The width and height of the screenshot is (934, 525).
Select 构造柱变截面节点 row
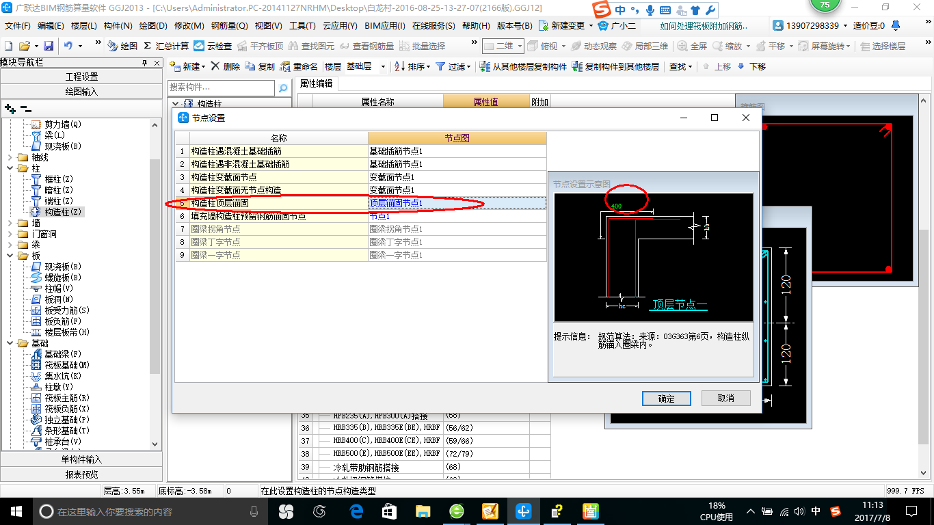pyautogui.click(x=361, y=177)
